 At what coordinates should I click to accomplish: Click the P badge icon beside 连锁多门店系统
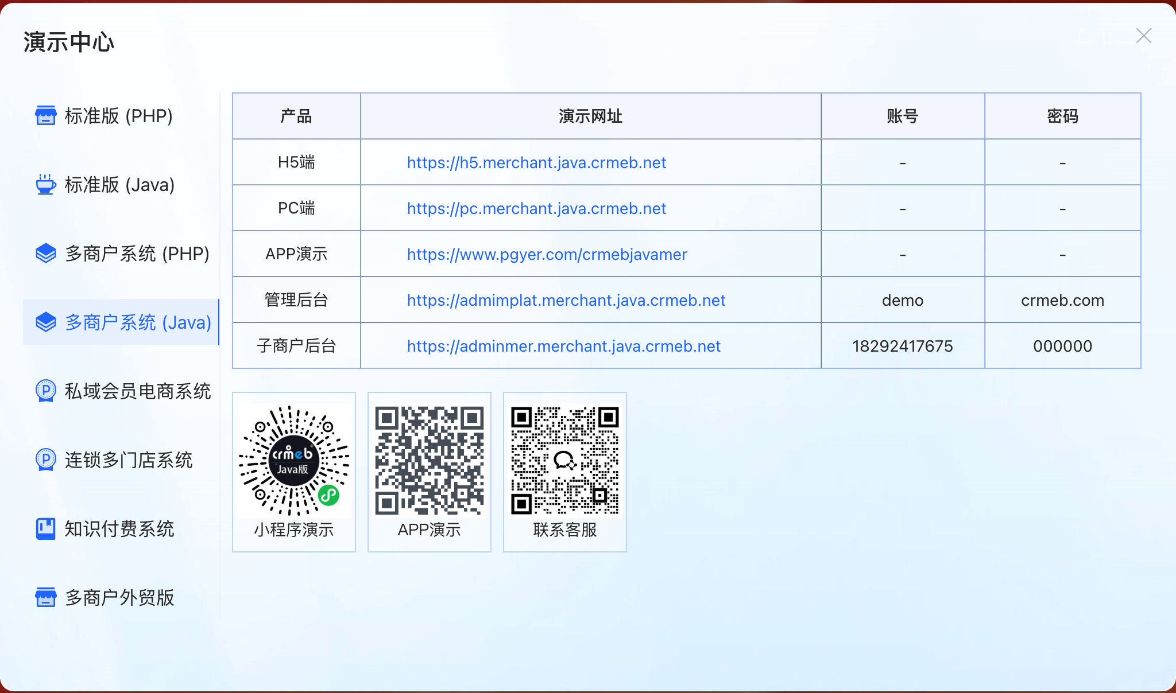pos(46,460)
